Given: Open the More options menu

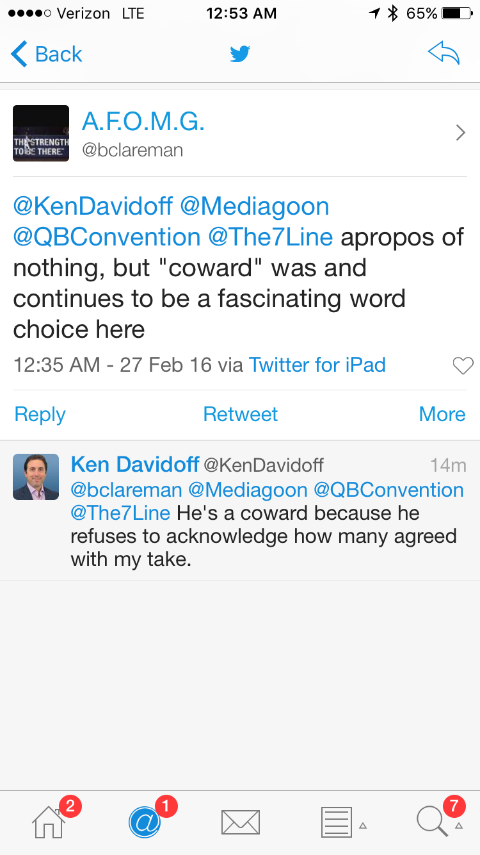Looking at the screenshot, I should [x=442, y=414].
